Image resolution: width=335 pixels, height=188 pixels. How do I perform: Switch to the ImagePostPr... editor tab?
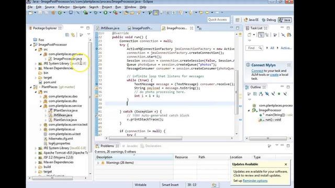click(140, 28)
